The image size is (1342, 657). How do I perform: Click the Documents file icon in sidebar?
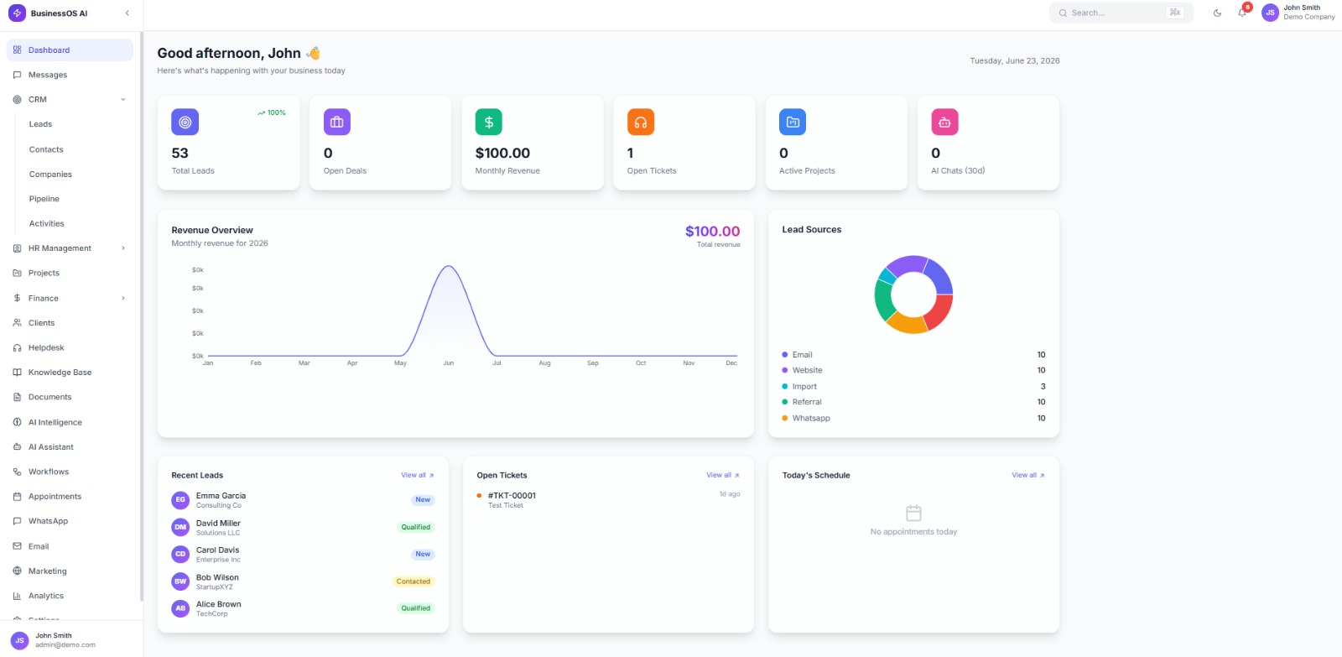17,397
